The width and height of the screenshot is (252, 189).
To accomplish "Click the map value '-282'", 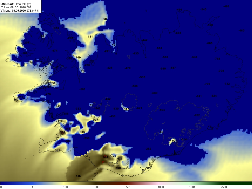I will pos(148,149).
